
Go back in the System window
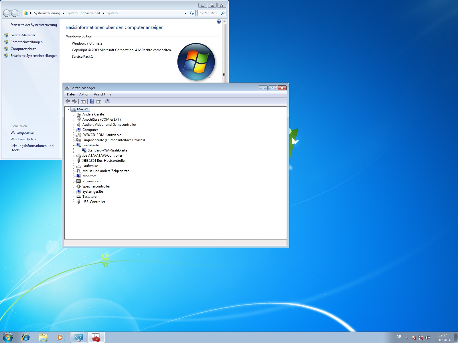coord(7,13)
